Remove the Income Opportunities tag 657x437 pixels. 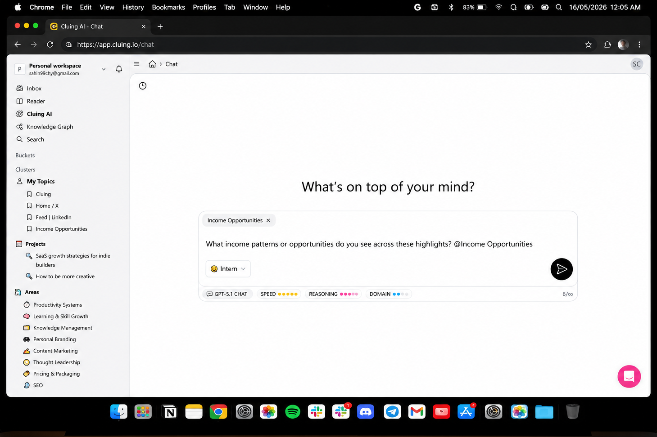tap(268, 220)
